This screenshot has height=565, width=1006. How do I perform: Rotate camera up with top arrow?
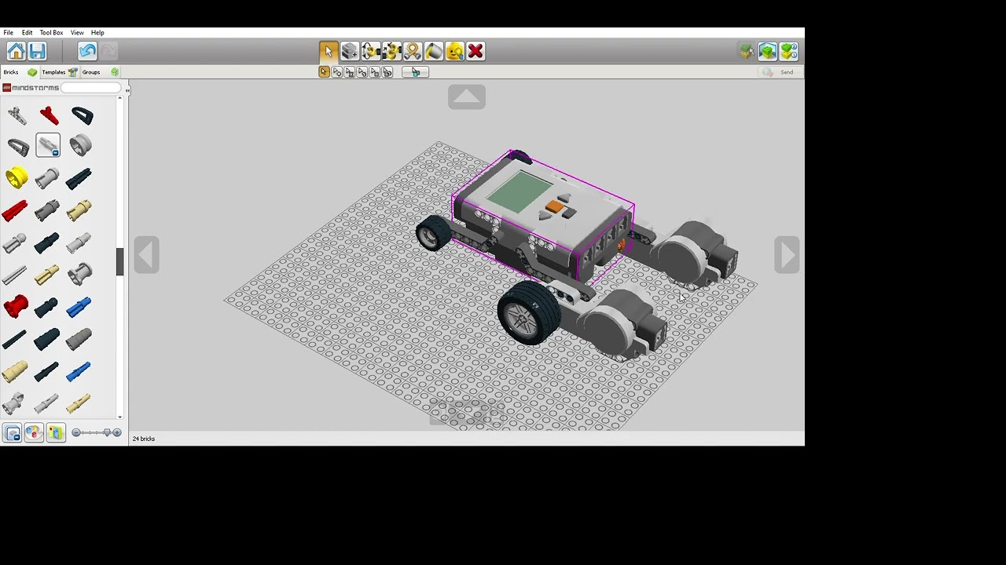click(467, 97)
